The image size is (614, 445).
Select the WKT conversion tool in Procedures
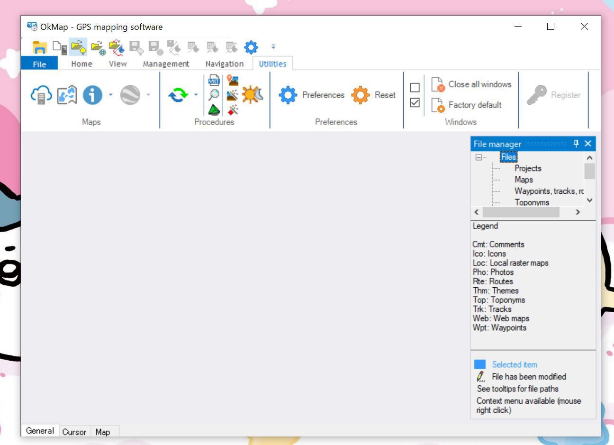[x=214, y=80]
